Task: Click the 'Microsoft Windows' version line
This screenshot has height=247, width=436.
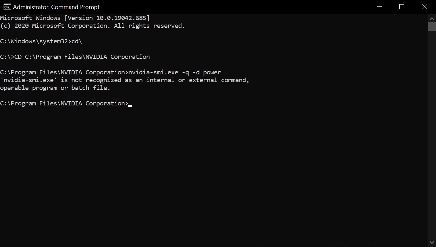Action: tap(75, 18)
